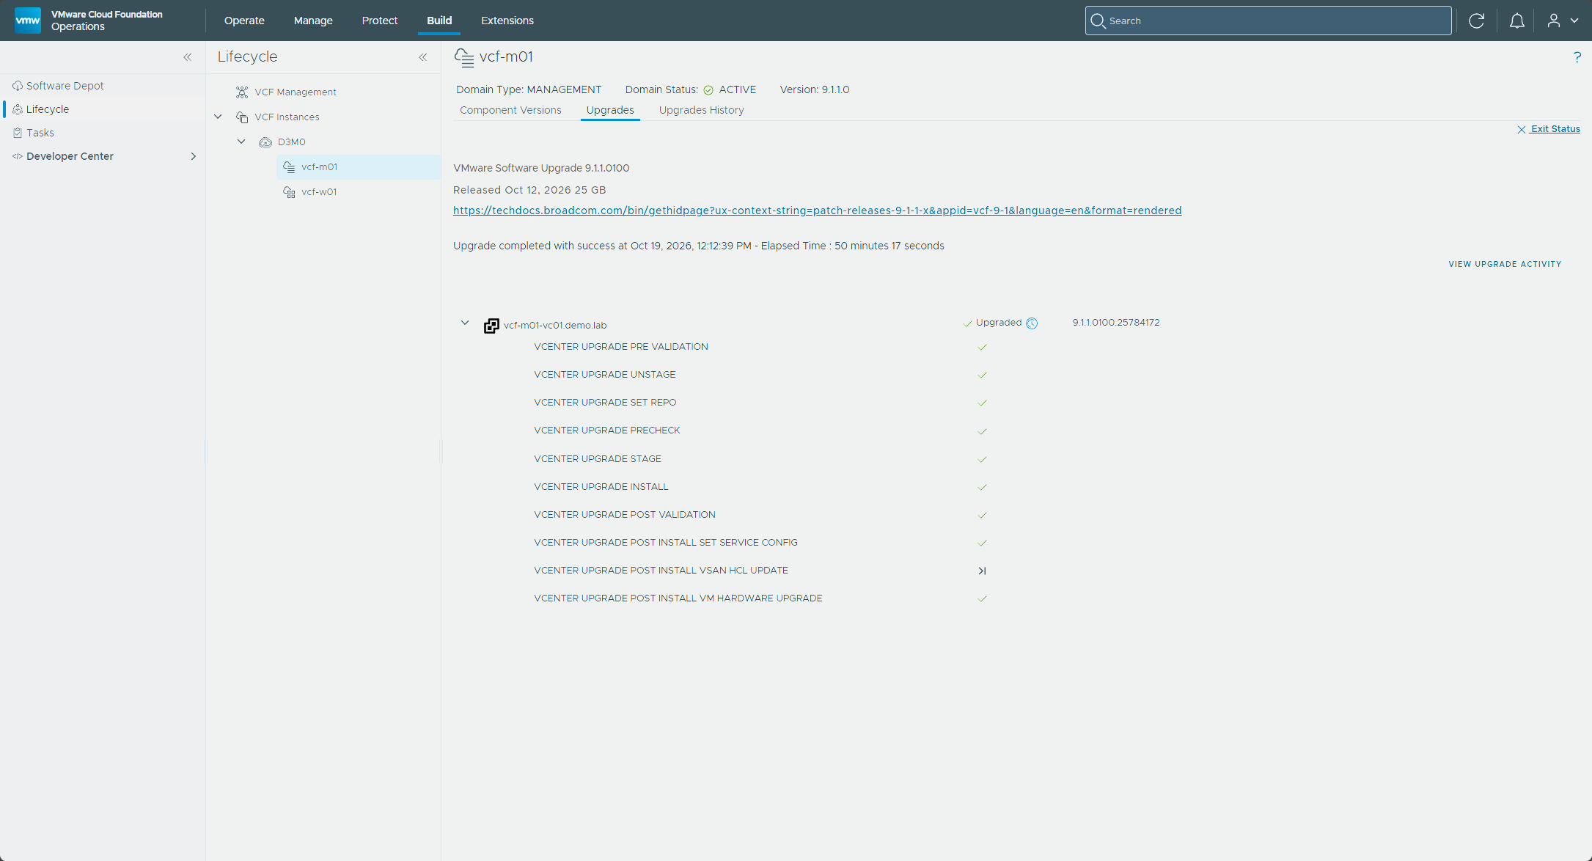
Task: Switch to Component Versions tab
Action: (510, 110)
